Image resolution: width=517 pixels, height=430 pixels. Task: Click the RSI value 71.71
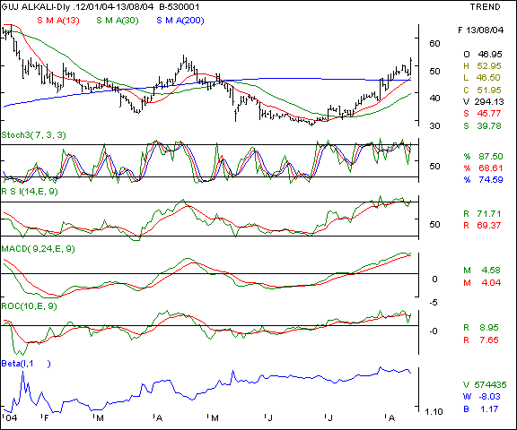[x=489, y=214]
